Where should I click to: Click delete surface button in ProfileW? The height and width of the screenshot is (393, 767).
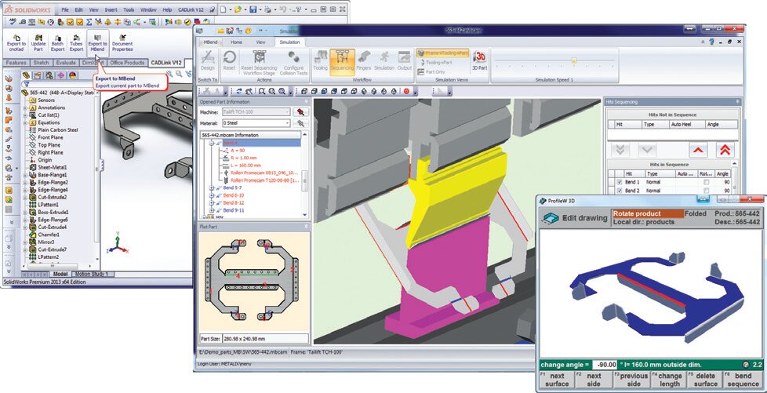706,380
